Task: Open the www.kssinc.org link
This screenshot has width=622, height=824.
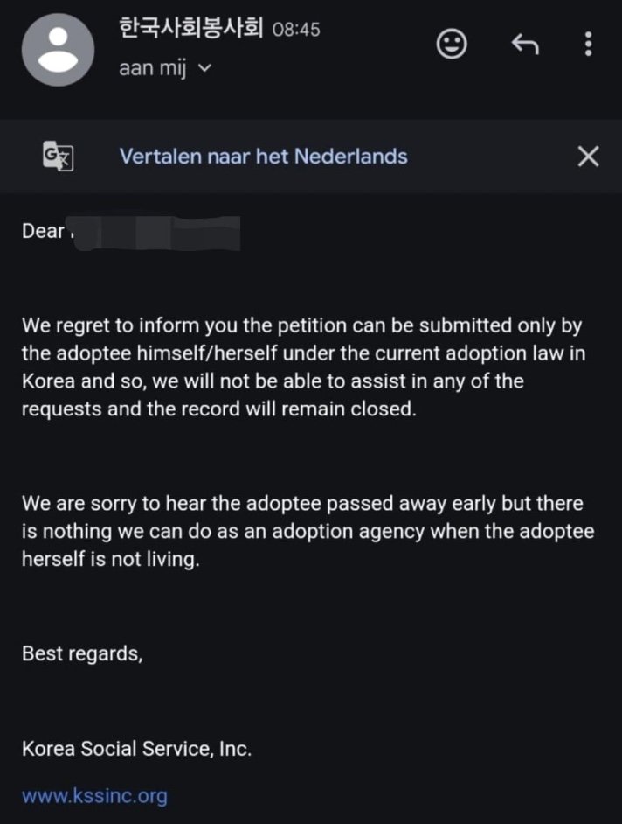Action: pos(94,796)
